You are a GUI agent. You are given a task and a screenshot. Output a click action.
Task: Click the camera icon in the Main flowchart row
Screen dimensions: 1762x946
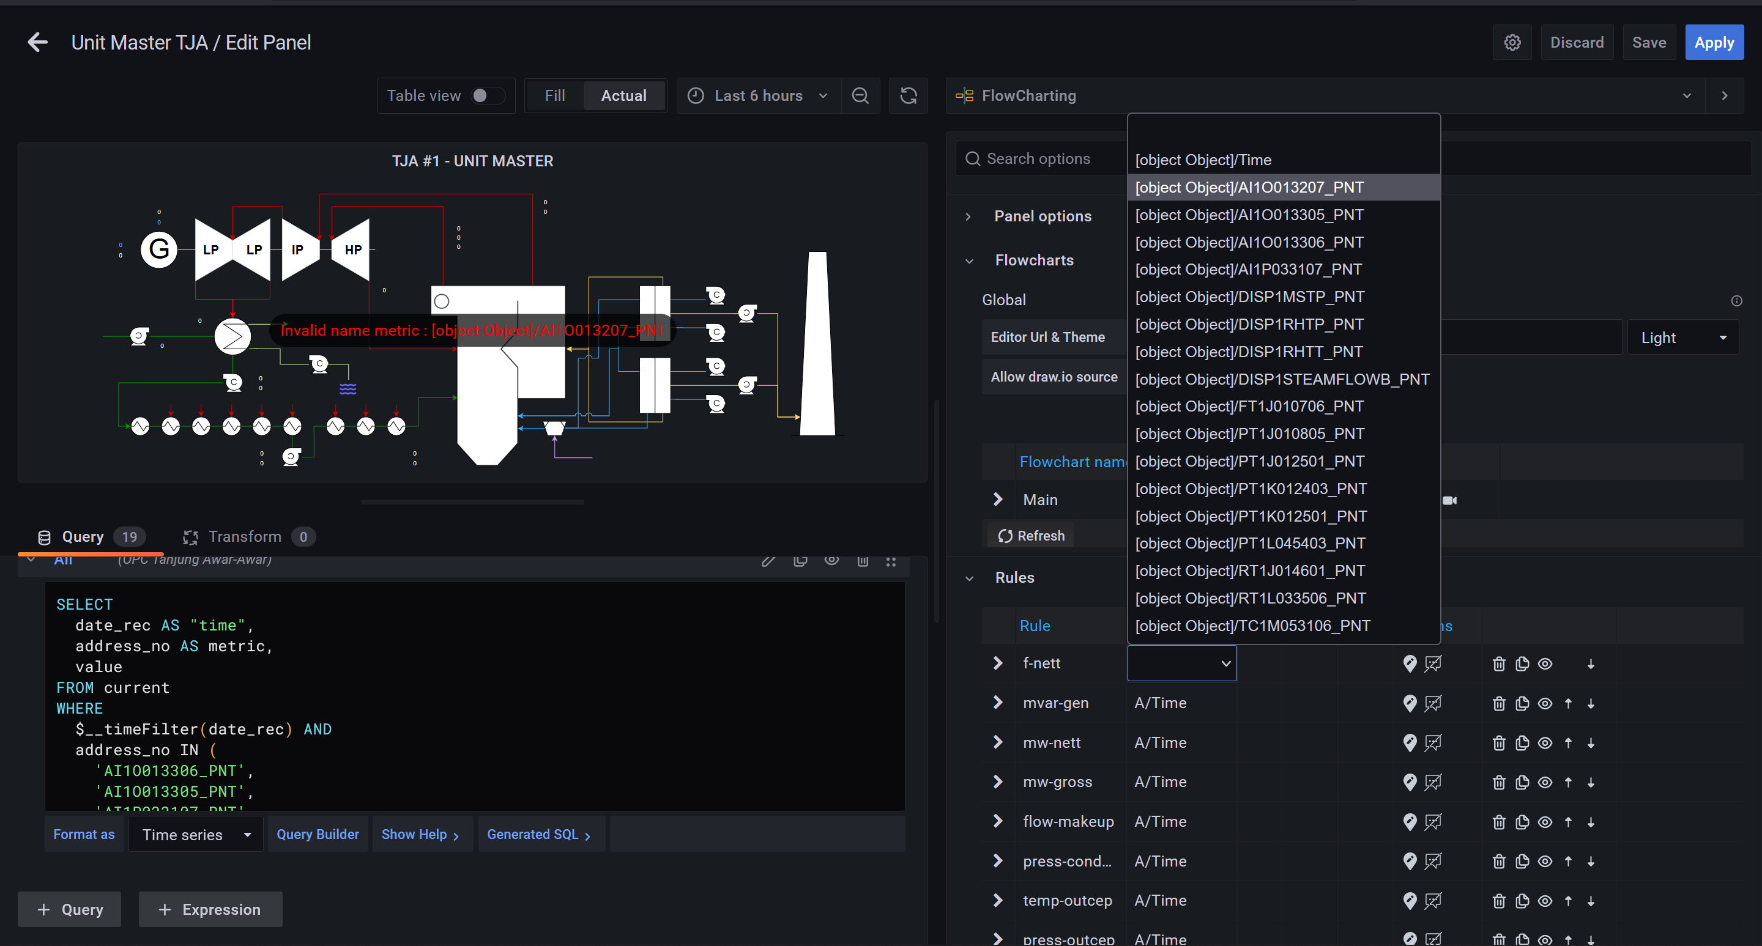(x=1449, y=500)
